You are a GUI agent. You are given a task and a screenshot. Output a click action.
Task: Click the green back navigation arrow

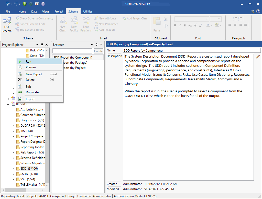[25, 4]
